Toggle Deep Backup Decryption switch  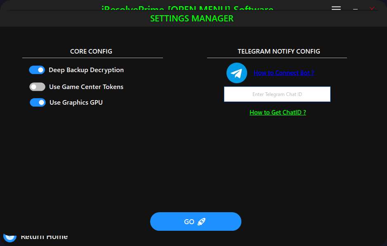click(x=37, y=70)
